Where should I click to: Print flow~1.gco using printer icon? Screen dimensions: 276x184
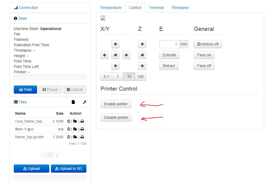[82, 129]
